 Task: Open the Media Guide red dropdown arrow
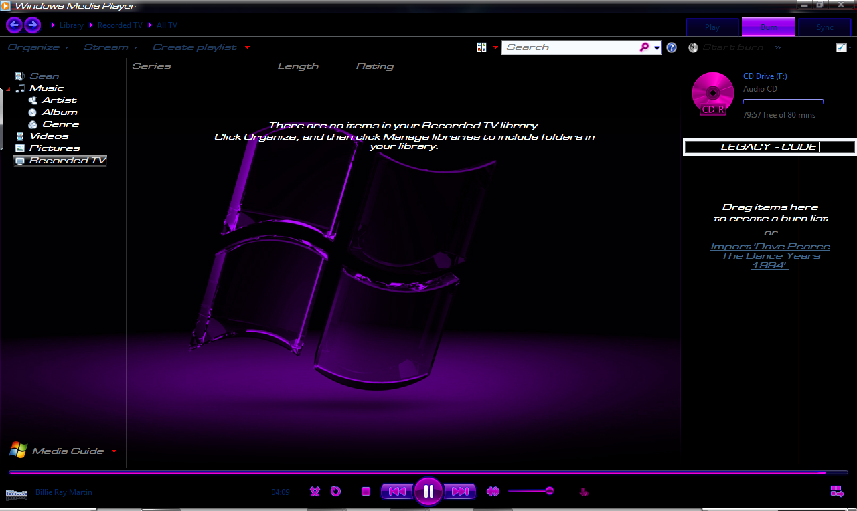click(114, 451)
